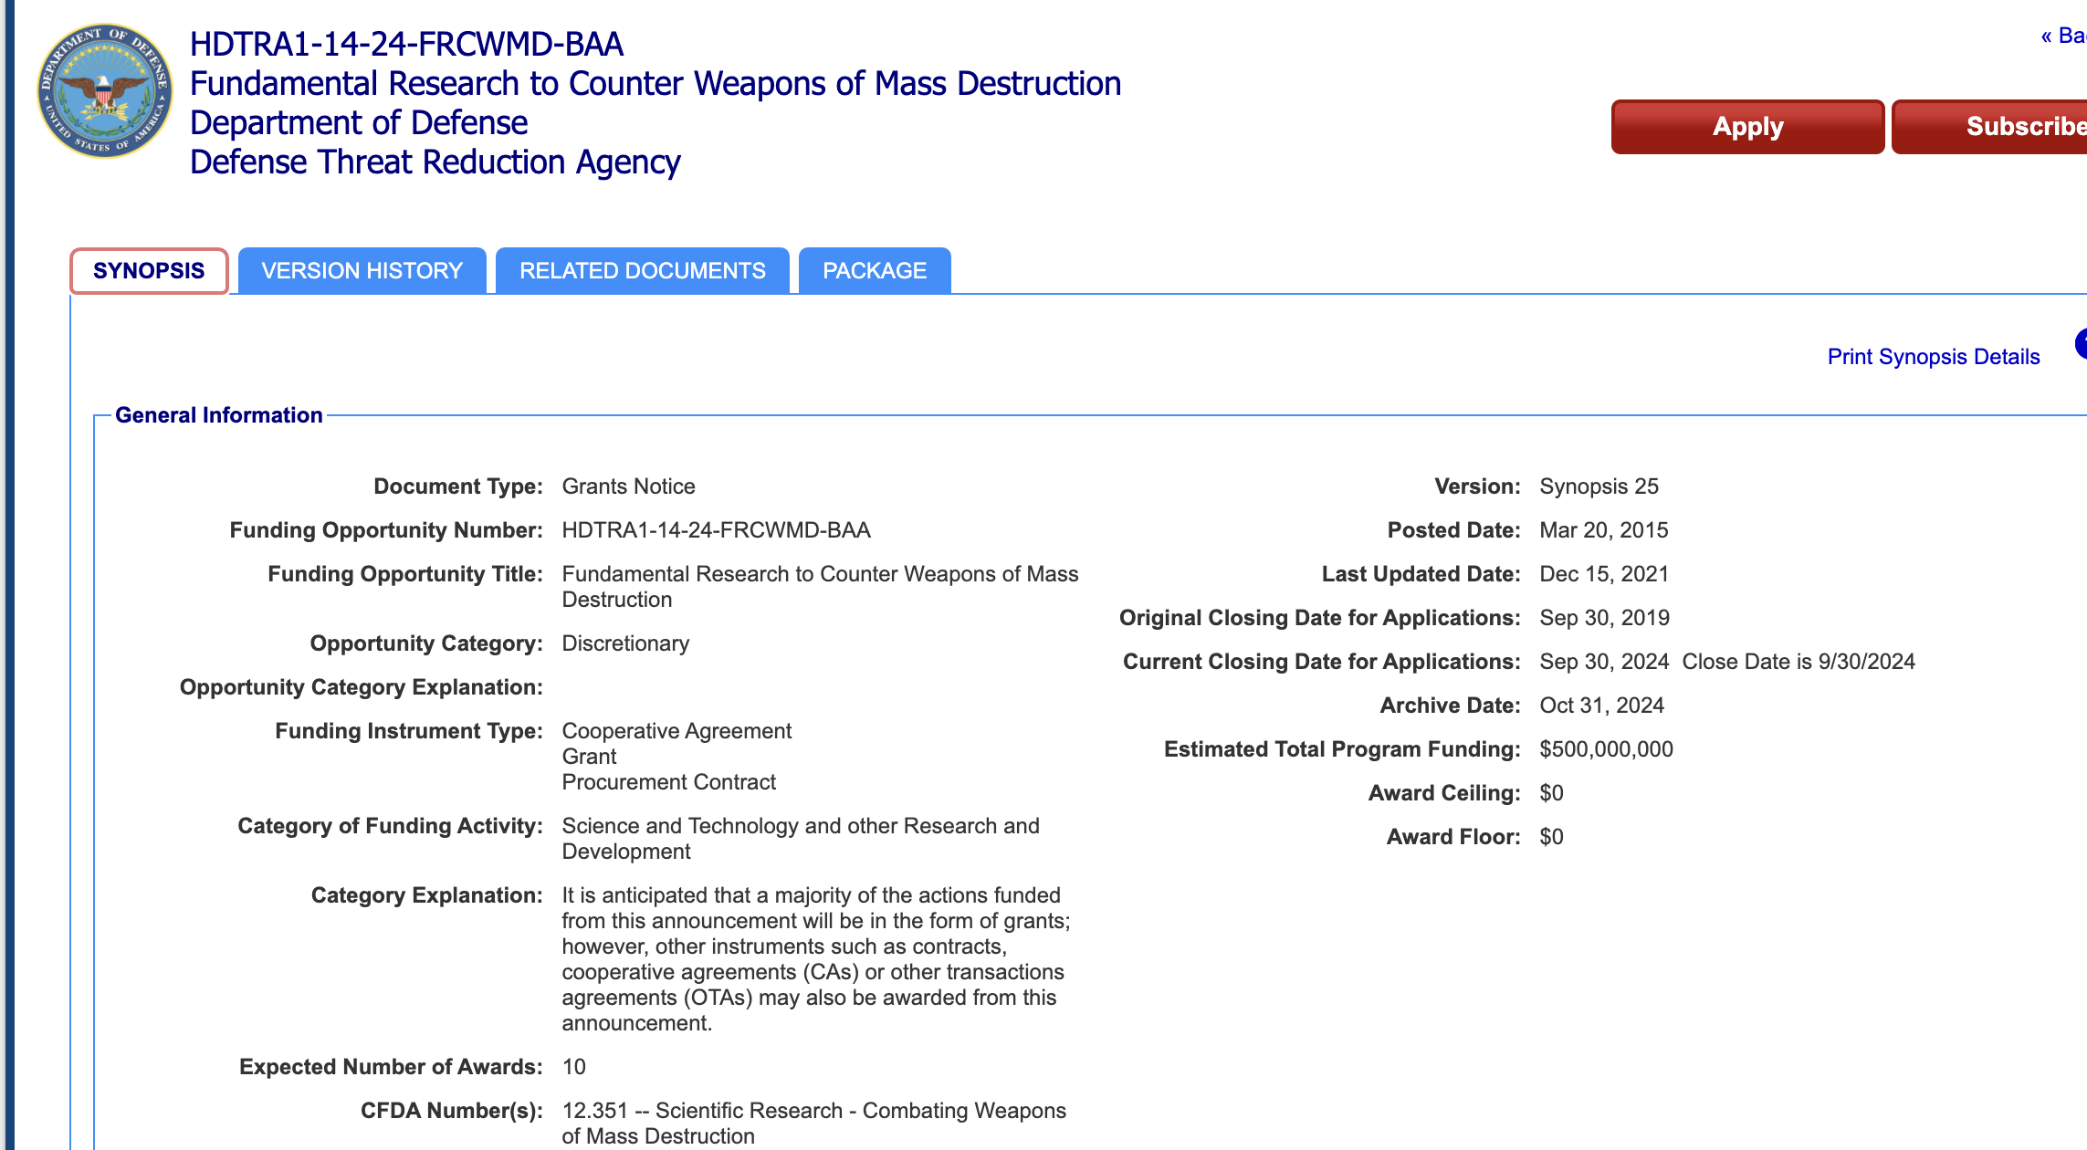Click the heading HDTRA1-14-24-FRCWMD-BAA at the top
The width and height of the screenshot is (2087, 1150).
(x=406, y=44)
